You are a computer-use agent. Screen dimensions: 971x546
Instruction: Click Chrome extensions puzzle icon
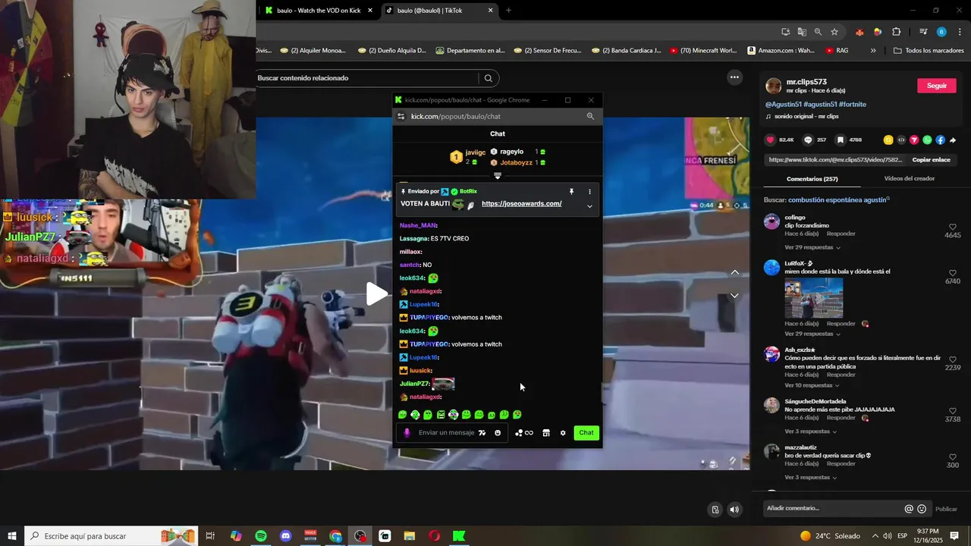click(896, 32)
